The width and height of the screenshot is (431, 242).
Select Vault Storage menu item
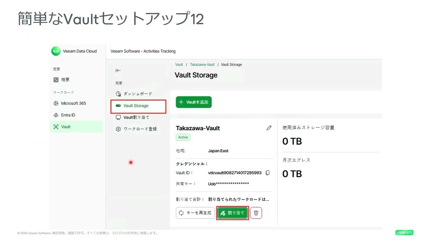(x=138, y=106)
